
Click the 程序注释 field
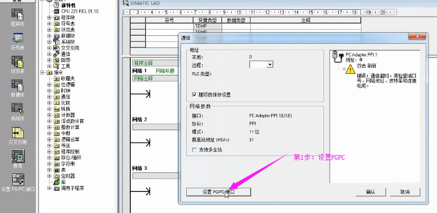[155, 63]
